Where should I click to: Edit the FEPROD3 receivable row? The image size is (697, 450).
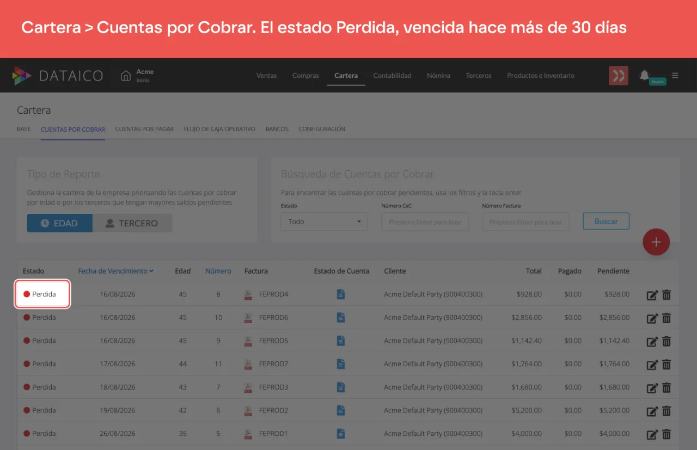652,388
